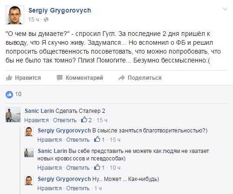Open post options chevron at top right
The image size is (233, 194).
(x=225, y=9)
